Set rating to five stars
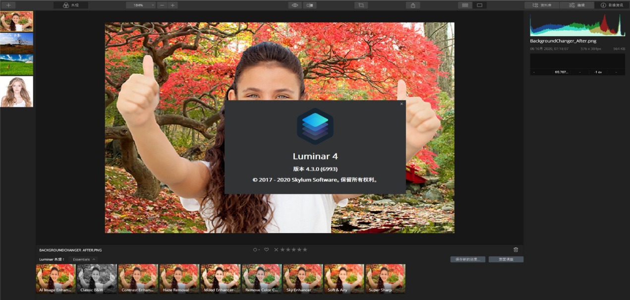The image size is (630, 300). click(x=305, y=249)
